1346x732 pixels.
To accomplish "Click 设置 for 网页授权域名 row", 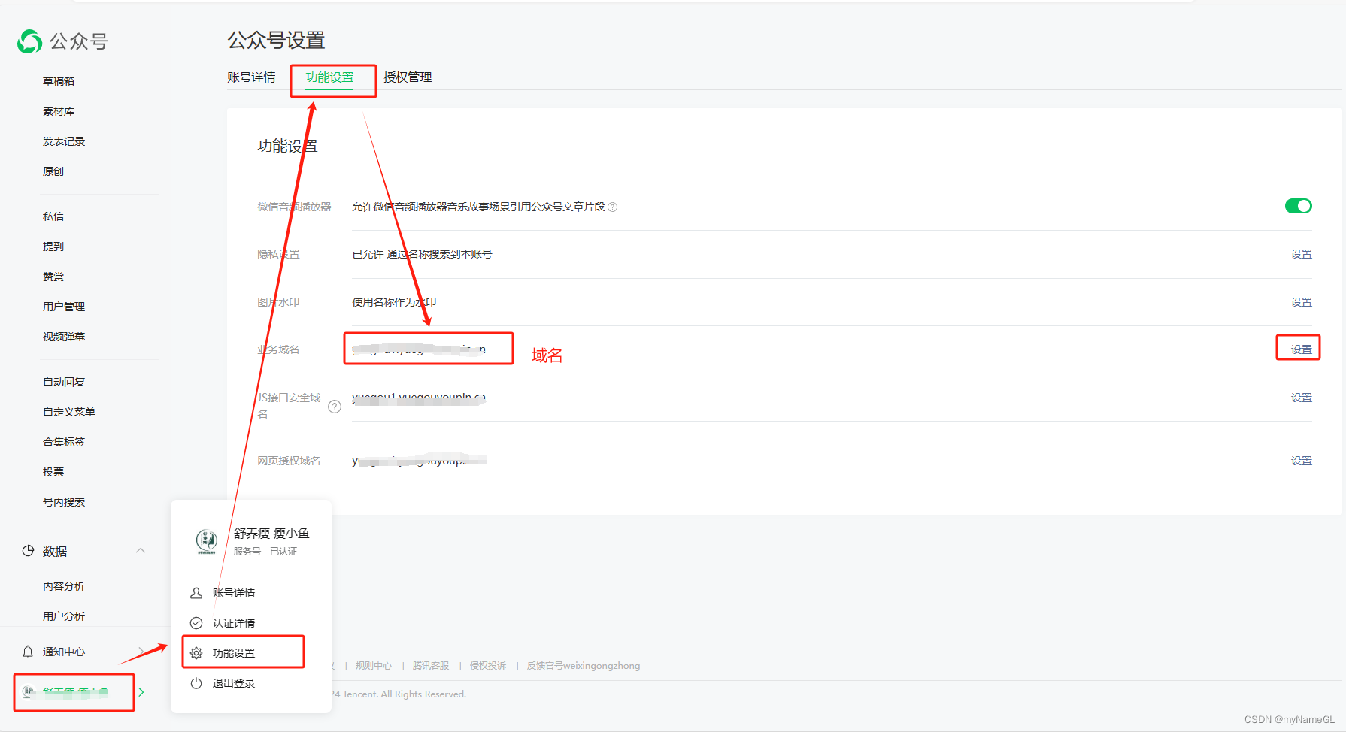I will pyautogui.click(x=1302, y=461).
